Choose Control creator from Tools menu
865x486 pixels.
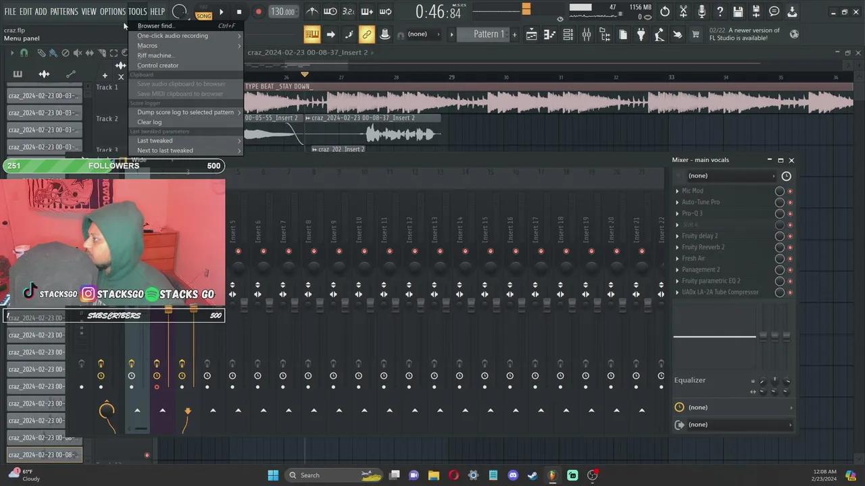pyautogui.click(x=185, y=65)
